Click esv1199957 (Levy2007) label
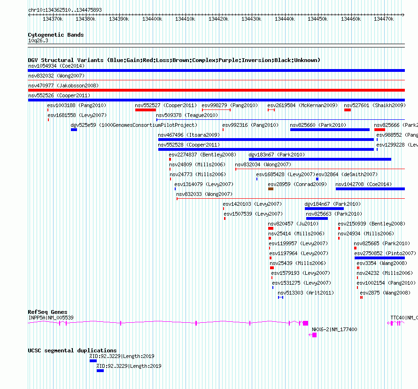Viewport: 418px width, 389px height. (x=298, y=243)
